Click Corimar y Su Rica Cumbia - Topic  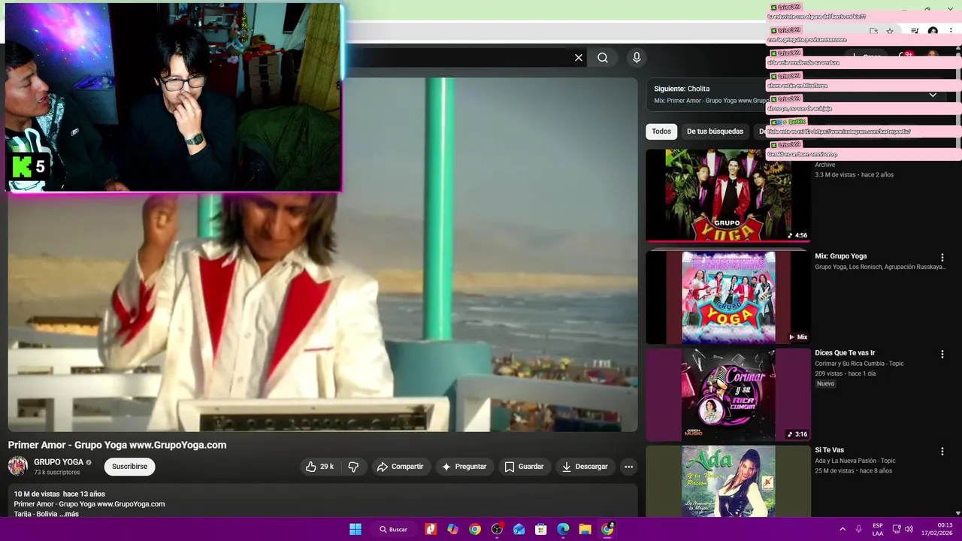pos(859,364)
